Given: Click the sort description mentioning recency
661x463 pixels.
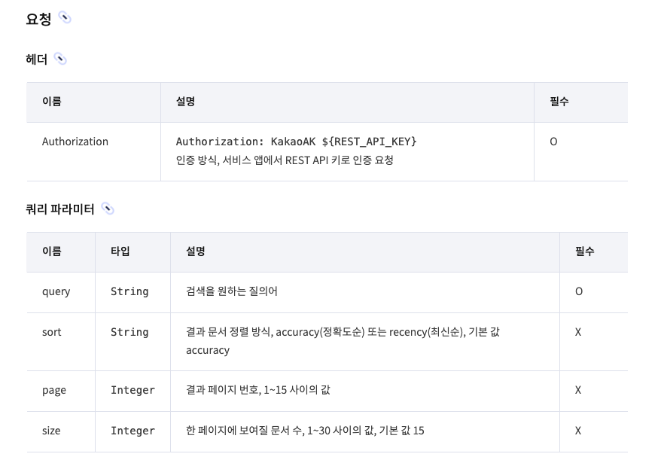Looking at the screenshot, I should (x=343, y=341).
